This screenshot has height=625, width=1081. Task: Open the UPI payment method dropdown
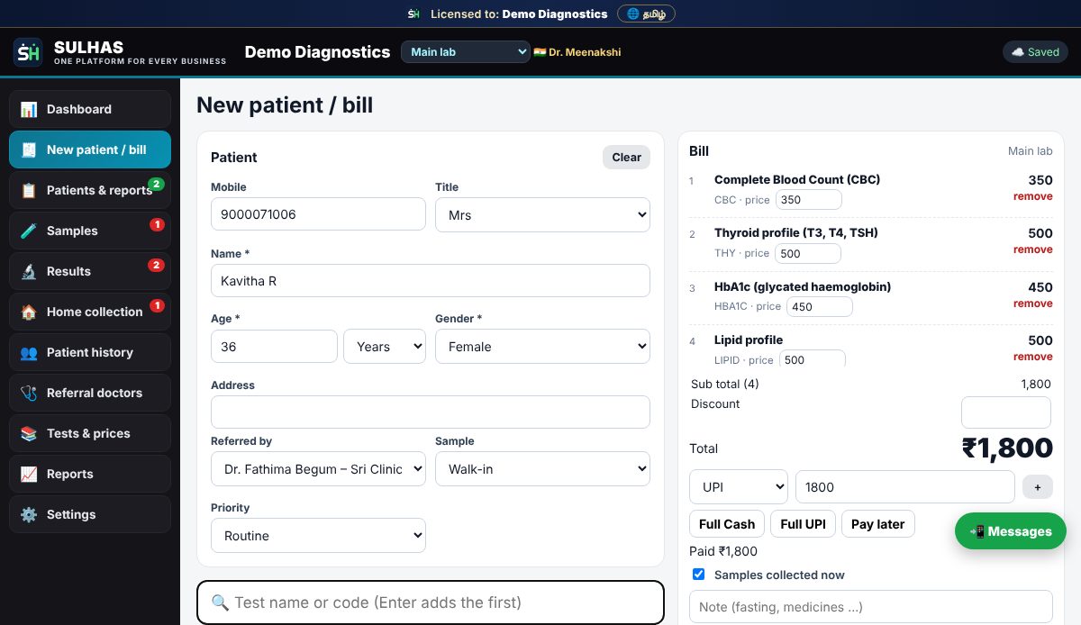tap(739, 487)
